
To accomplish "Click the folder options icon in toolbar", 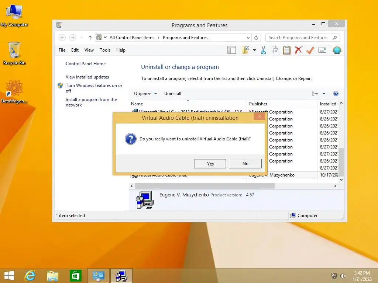I will pyautogui.click(x=245, y=50).
